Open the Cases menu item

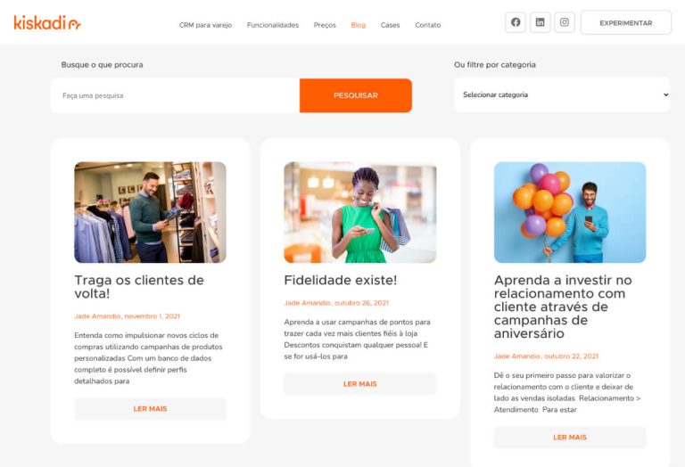click(x=390, y=25)
